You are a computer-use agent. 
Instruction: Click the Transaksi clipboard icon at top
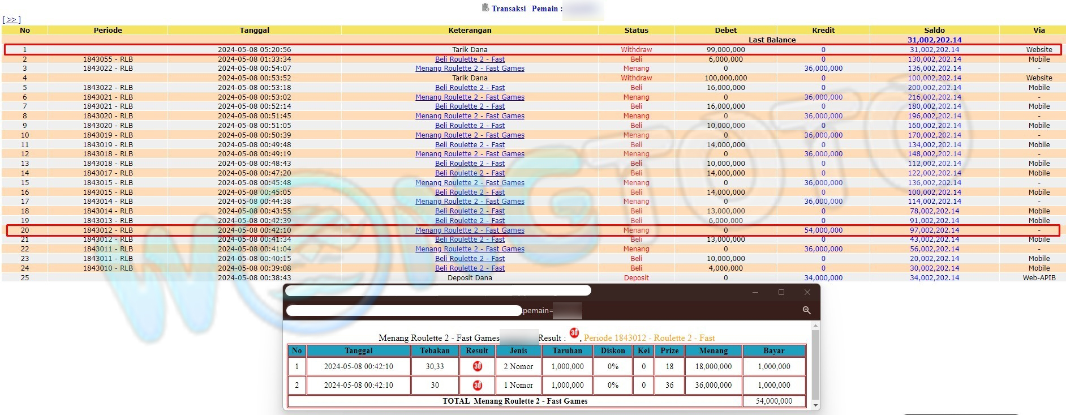[x=485, y=8]
